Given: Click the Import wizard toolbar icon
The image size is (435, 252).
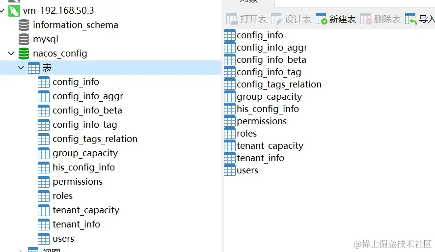Looking at the screenshot, I should [411, 19].
